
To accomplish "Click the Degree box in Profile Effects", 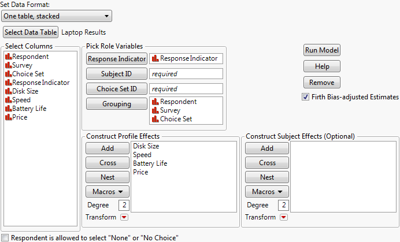I will click(124, 206).
